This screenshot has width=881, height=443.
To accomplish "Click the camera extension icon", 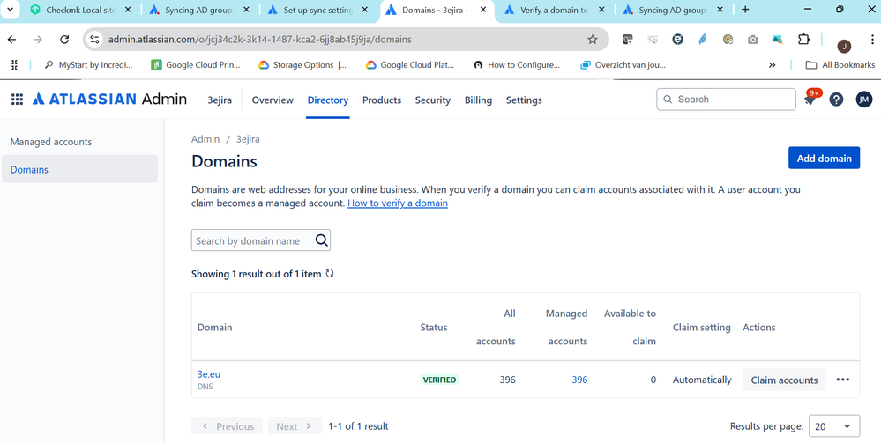I will (753, 40).
